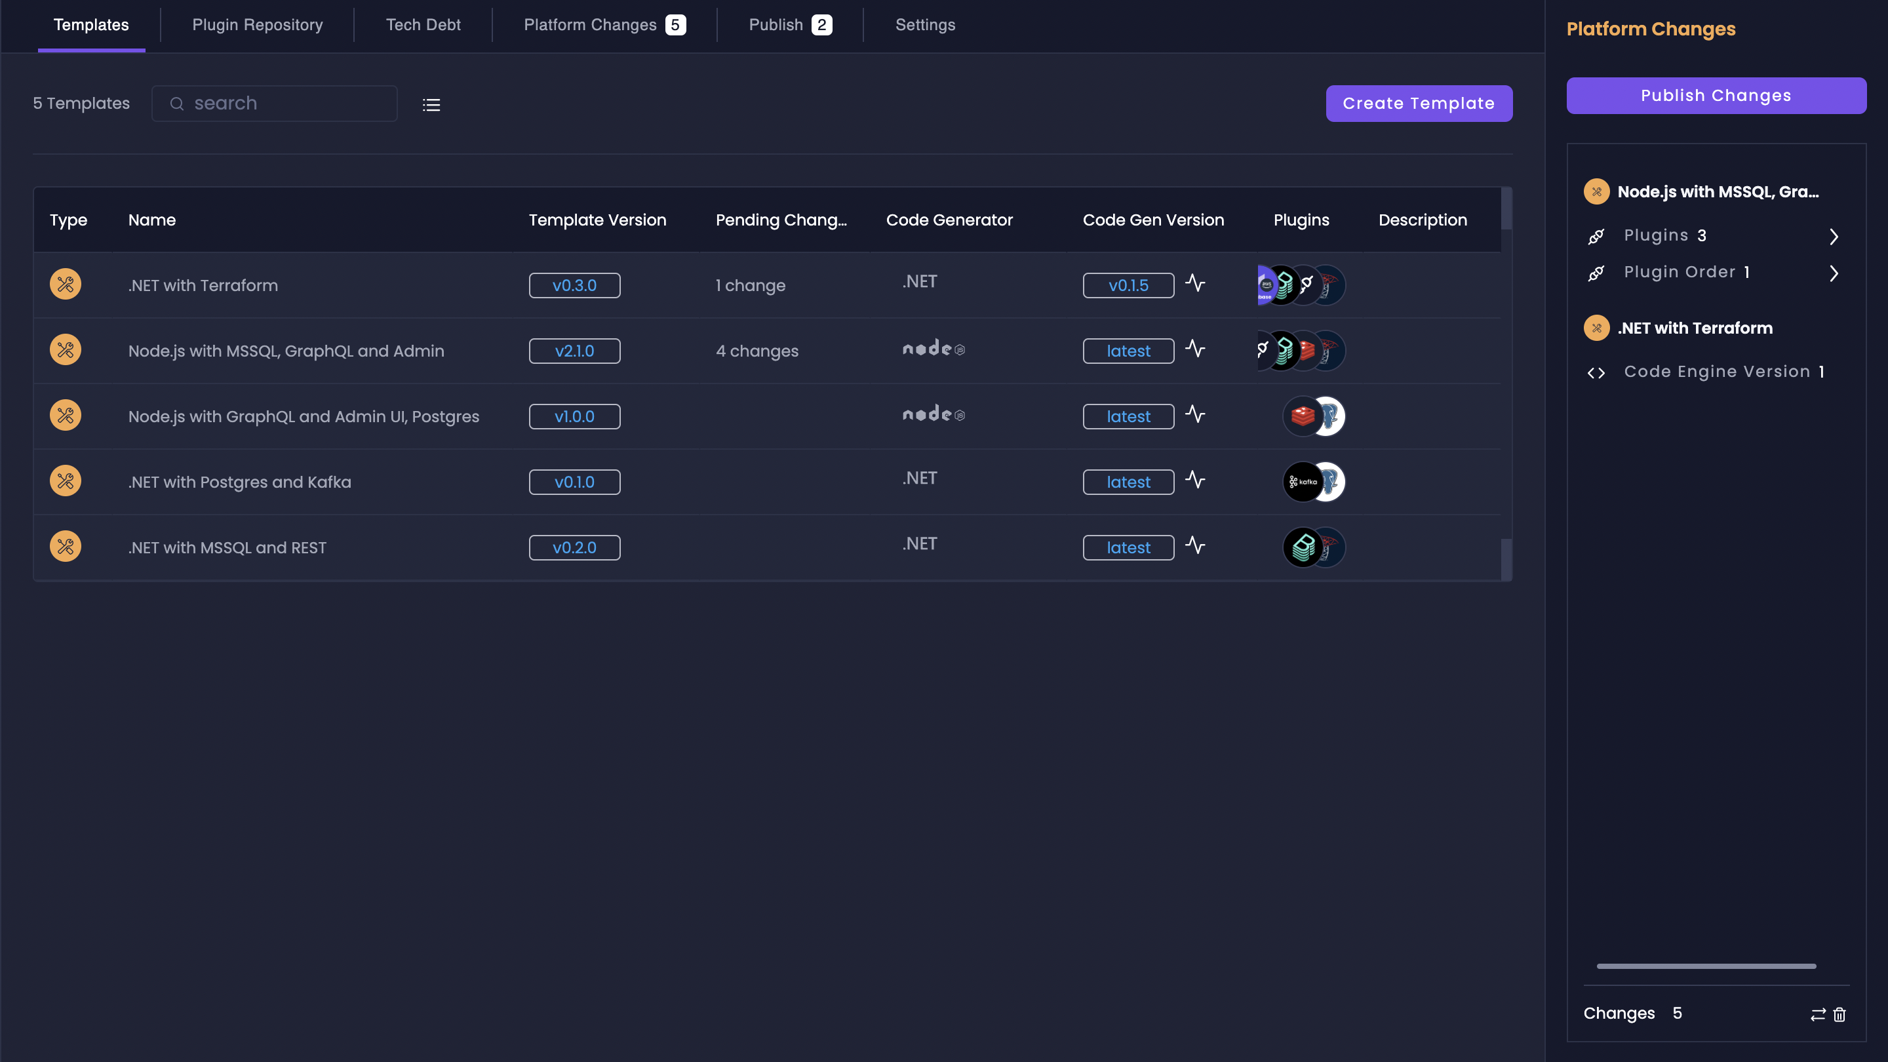
Task: Click type icon for .NET with Postgres and Kafka
Action: pos(66,481)
